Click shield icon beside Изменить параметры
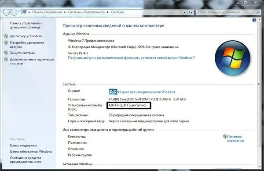 click(x=225, y=136)
